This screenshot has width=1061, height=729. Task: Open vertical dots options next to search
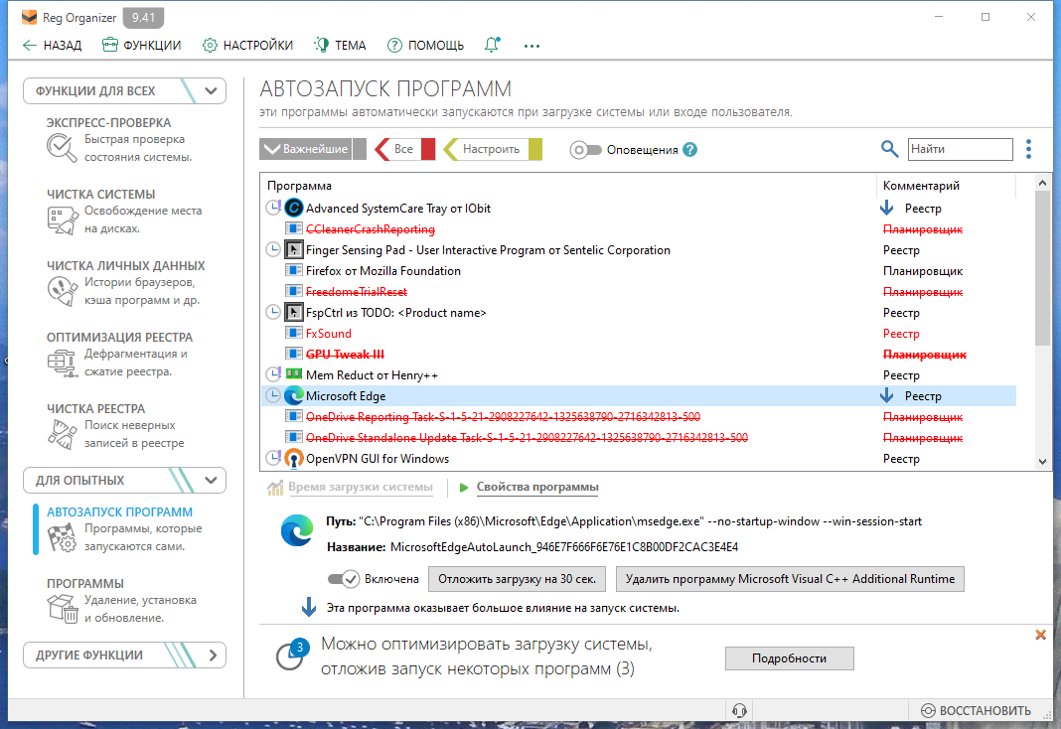[x=1028, y=149]
